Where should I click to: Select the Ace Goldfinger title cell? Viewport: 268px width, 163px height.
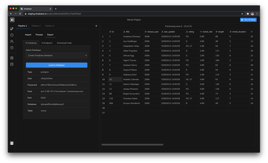[x=133, y=41]
